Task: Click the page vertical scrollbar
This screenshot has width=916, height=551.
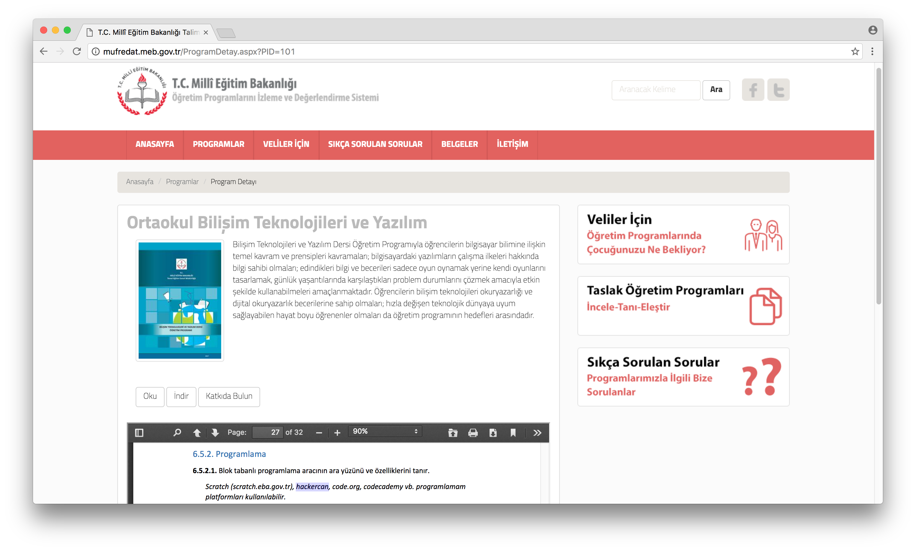Action: point(879,186)
